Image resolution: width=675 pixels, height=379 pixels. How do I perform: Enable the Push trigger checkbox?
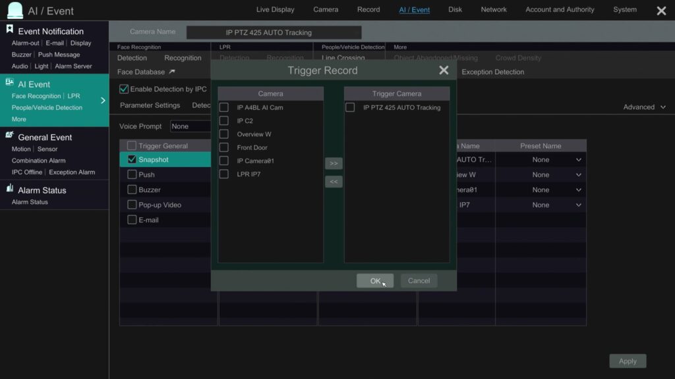click(x=132, y=174)
